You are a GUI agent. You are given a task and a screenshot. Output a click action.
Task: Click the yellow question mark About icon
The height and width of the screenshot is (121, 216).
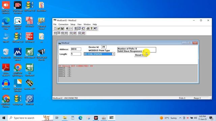coord(91,28)
